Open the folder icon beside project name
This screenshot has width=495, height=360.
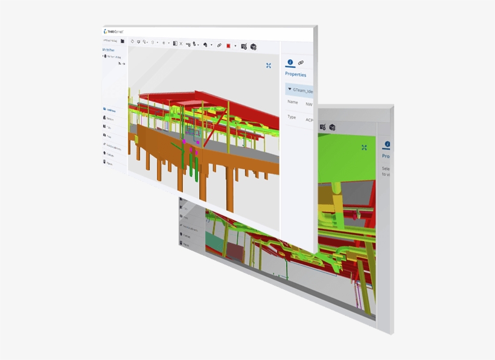coord(123,41)
